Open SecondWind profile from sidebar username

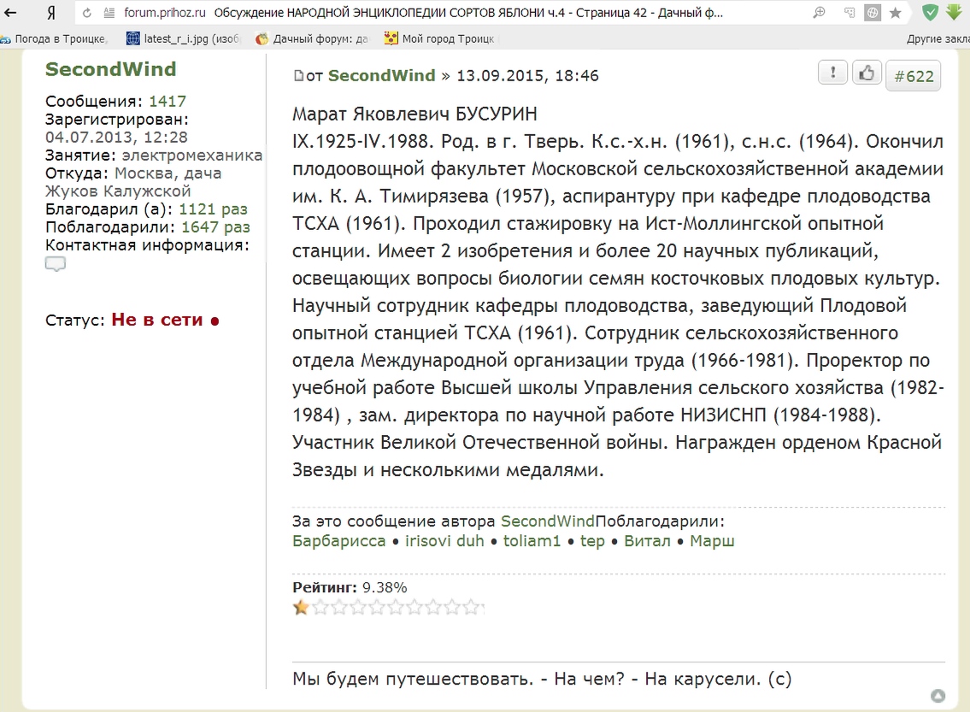[x=110, y=69]
